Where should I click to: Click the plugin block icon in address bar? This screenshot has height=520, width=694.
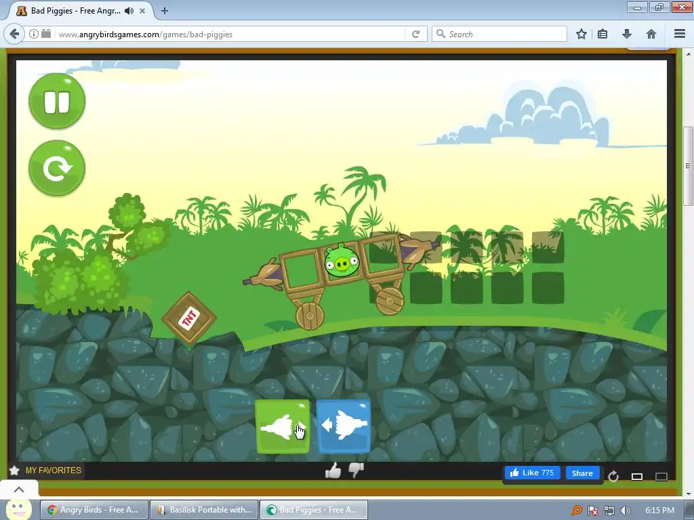coord(46,34)
